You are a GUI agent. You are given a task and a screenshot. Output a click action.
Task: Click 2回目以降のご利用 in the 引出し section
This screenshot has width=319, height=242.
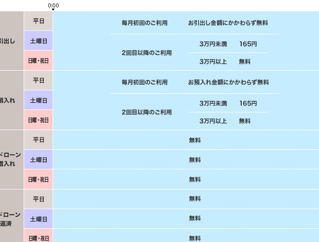(147, 53)
